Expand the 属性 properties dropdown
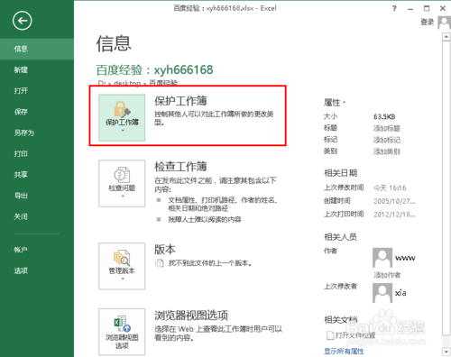451x357 pixels. [335, 103]
